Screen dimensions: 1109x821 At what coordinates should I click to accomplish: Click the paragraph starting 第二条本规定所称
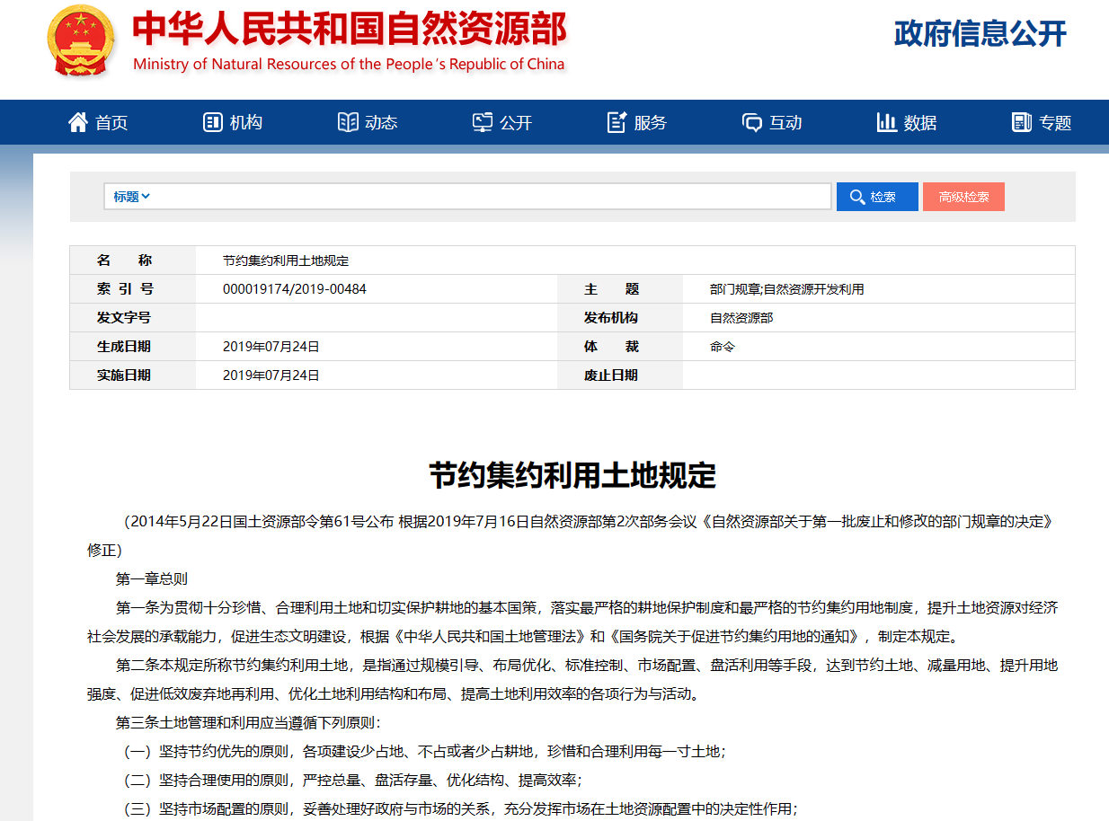tap(572, 680)
